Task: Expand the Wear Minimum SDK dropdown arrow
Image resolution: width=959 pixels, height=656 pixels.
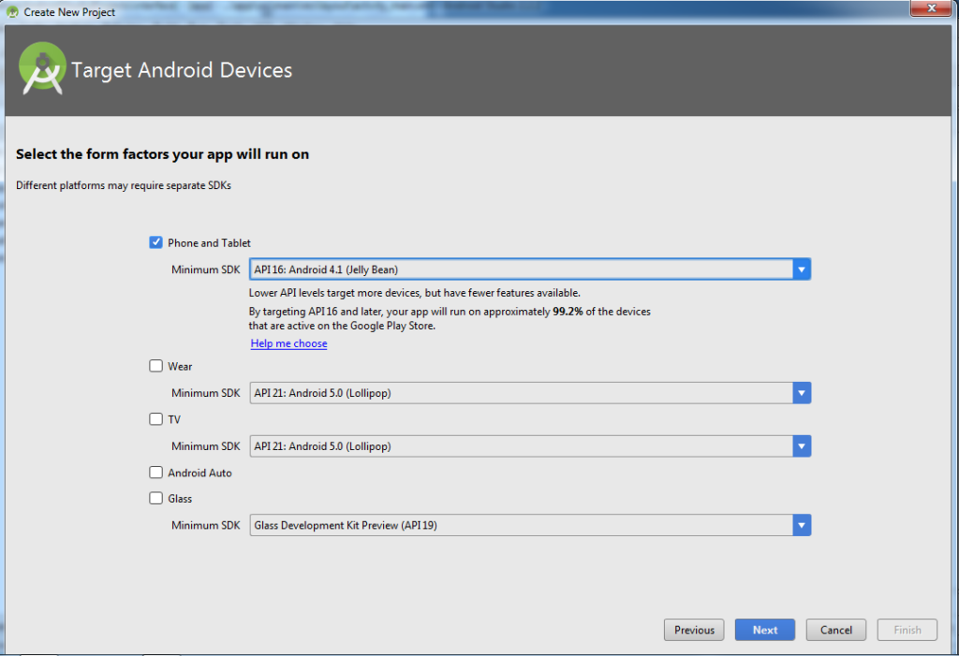Action: click(x=802, y=393)
